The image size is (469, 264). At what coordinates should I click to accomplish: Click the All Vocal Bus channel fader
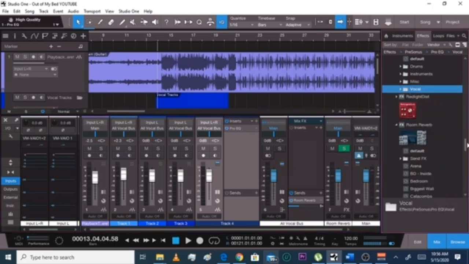coord(273,176)
